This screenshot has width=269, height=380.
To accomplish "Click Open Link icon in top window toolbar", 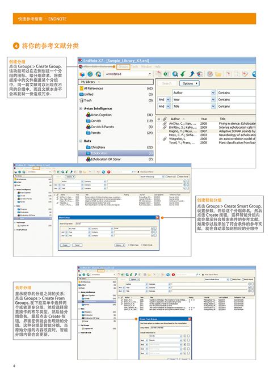I will point(210,74).
